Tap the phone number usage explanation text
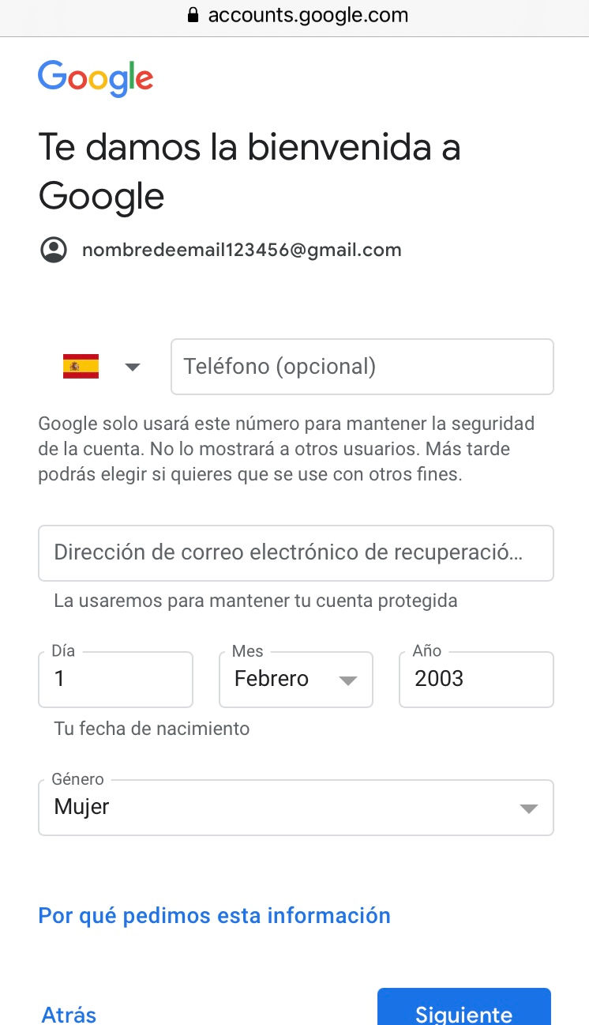Screen dimensions: 589x1025 287,449
